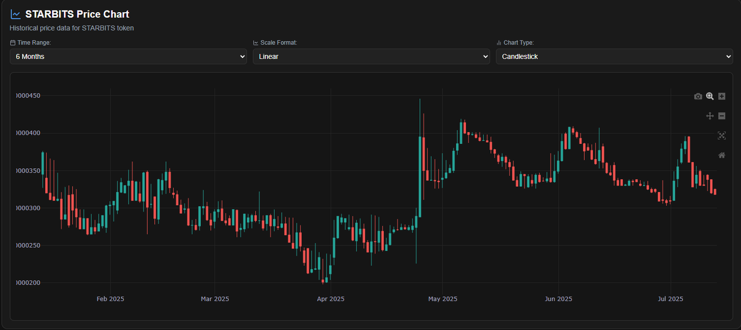This screenshot has height=330, width=741.
Task: Select the pan arrows tool
Action: tap(710, 116)
